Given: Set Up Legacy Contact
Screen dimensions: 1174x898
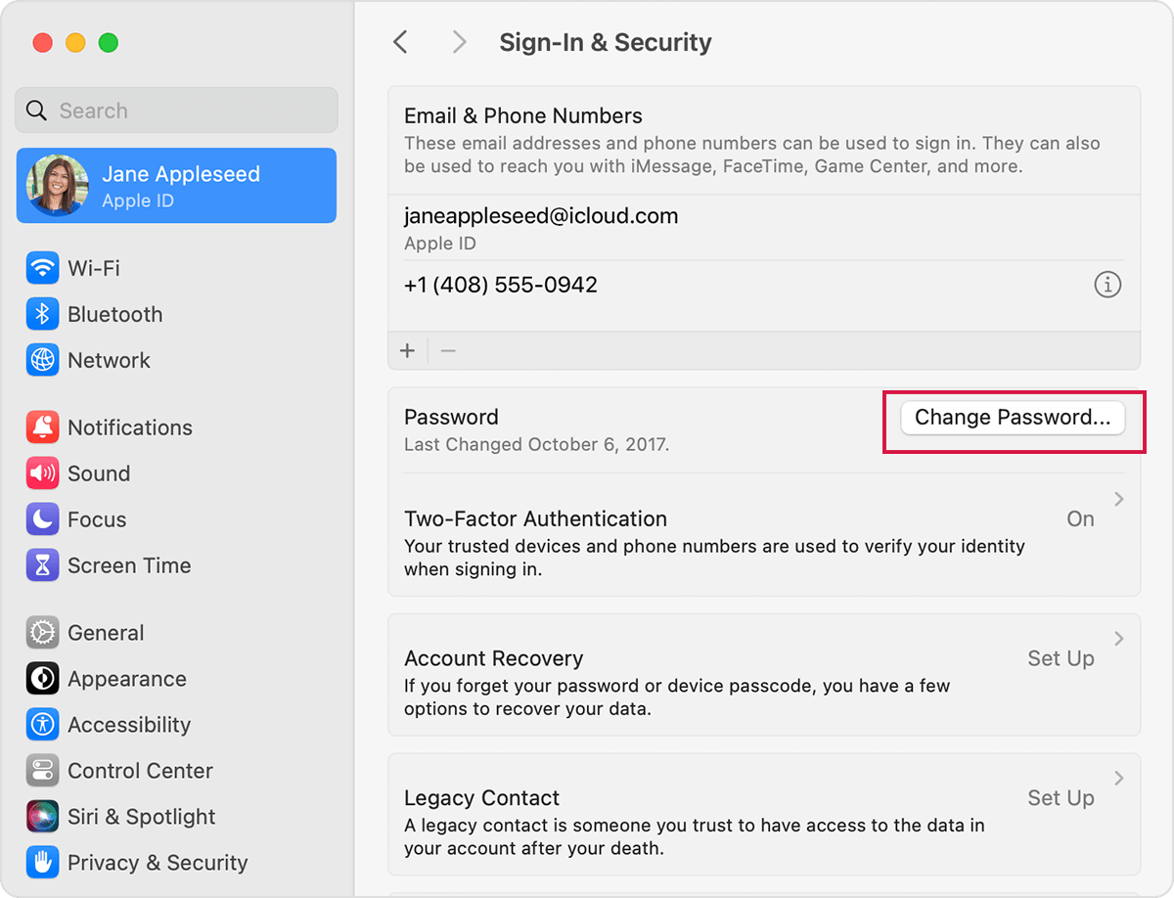Looking at the screenshot, I should 1061,797.
